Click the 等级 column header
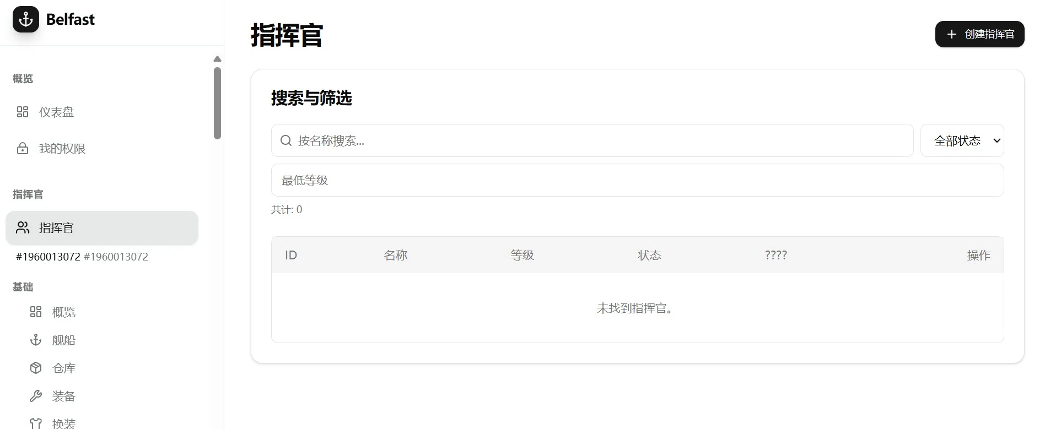Screen dimensions: 1045x429 (x=522, y=255)
